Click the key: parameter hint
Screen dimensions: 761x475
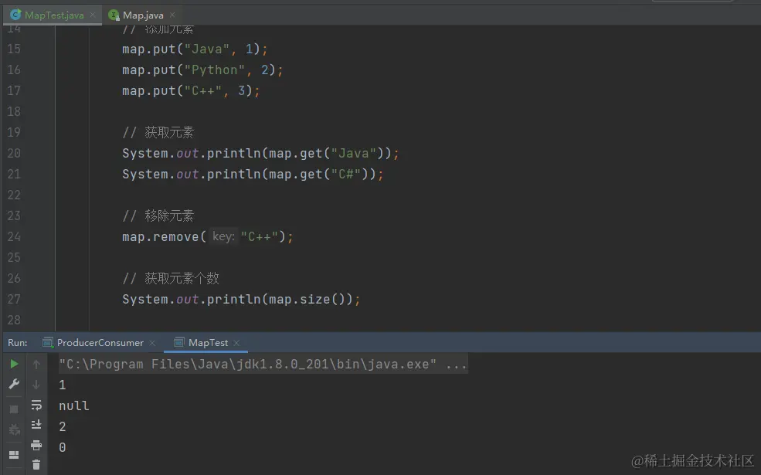(x=223, y=236)
